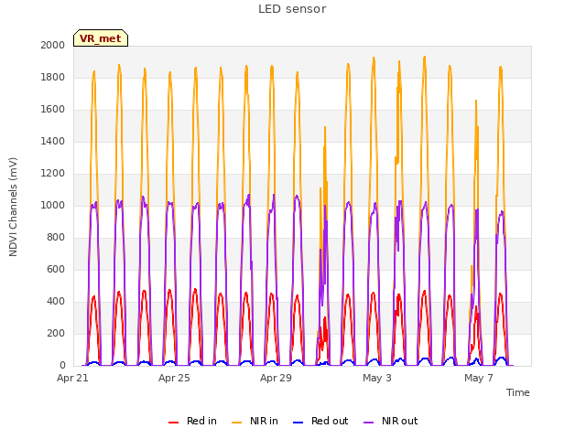Click the blue 'Red out' legend swatch
586x439 pixels.
tap(298, 423)
